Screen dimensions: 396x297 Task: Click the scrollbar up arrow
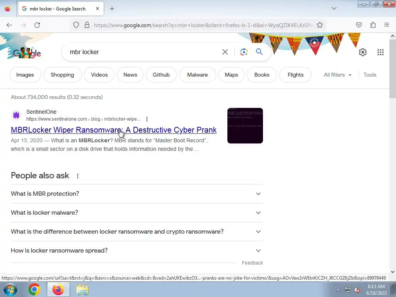coord(393,36)
